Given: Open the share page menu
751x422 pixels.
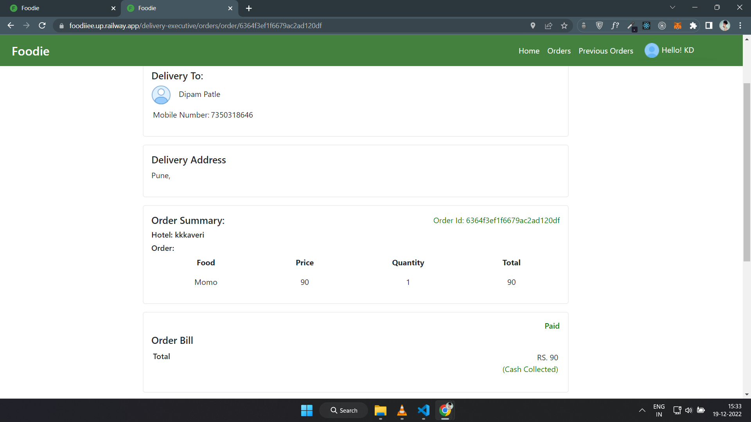Looking at the screenshot, I should pos(548,25).
